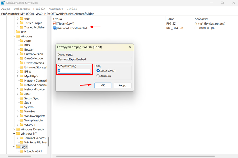Image resolution: width=238 pixels, height=158 pixels.
Task: Select the Sudo folder icon
Action: [22, 102]
